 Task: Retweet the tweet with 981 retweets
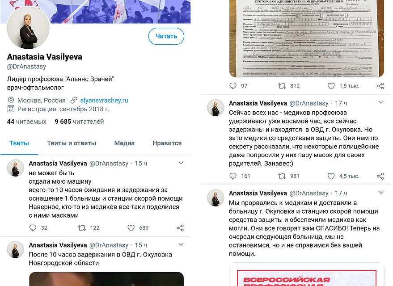click(x=282, y=176)
